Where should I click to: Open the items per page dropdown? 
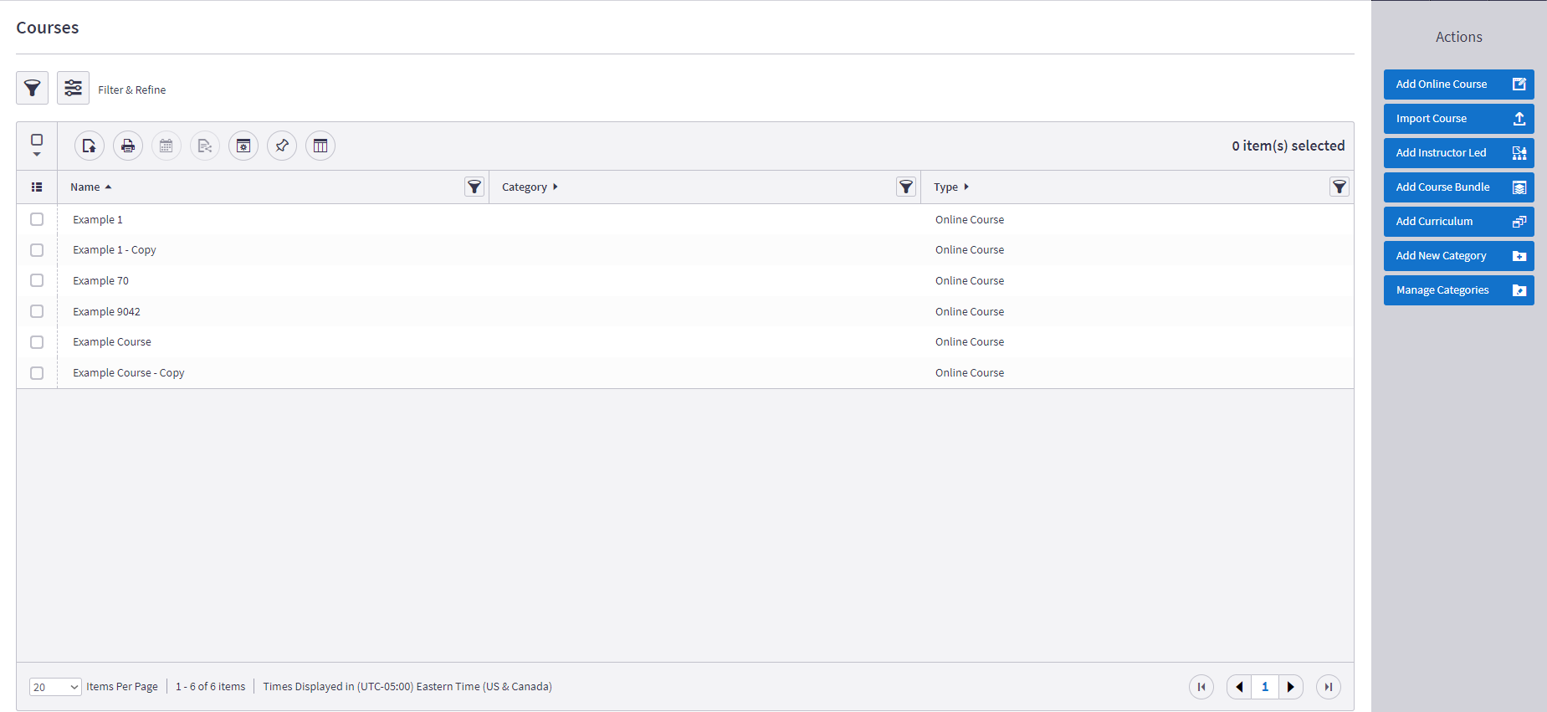(55, 687)
